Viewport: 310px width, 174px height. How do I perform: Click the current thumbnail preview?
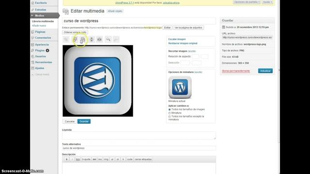180,87
